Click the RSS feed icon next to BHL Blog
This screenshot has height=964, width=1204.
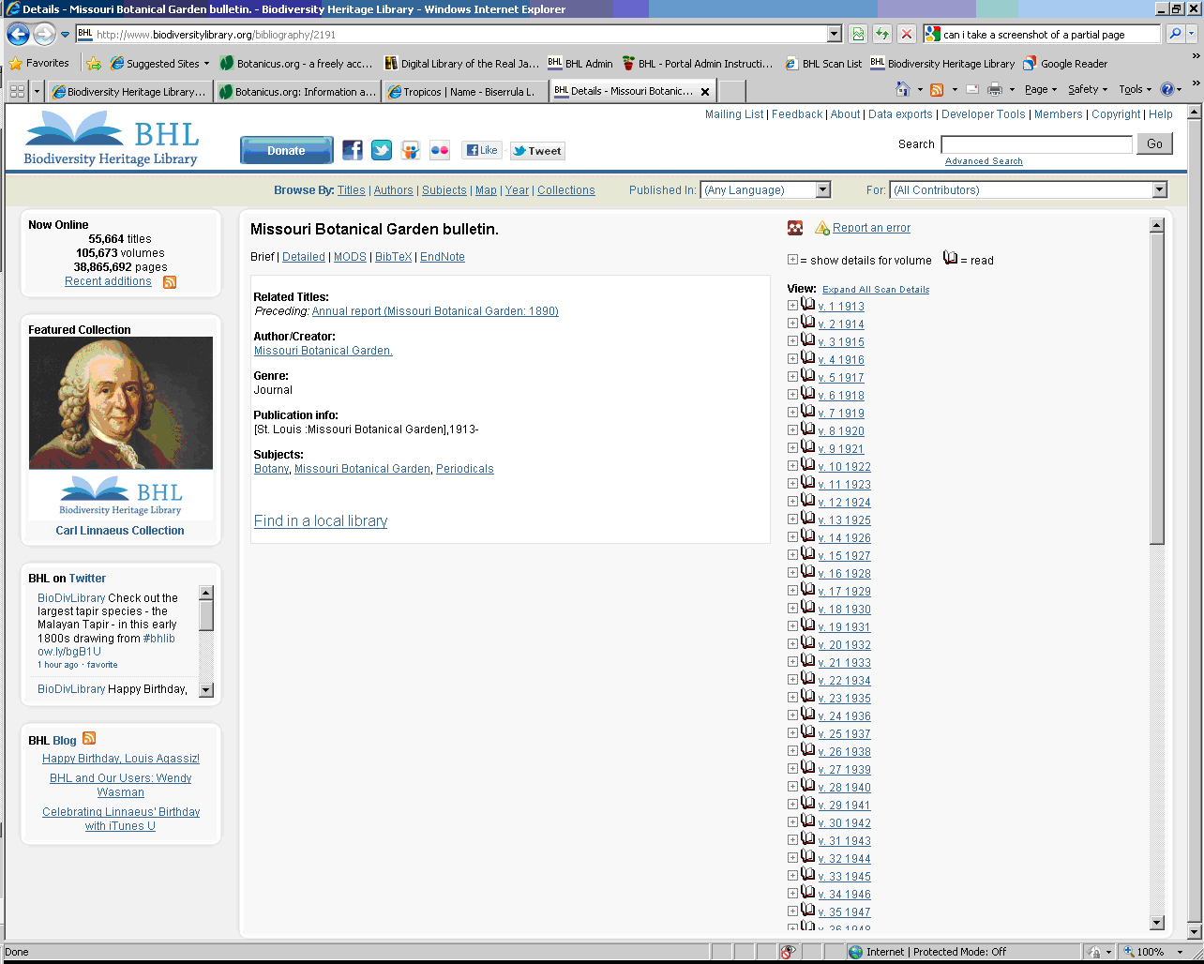(x=89, y=739)
